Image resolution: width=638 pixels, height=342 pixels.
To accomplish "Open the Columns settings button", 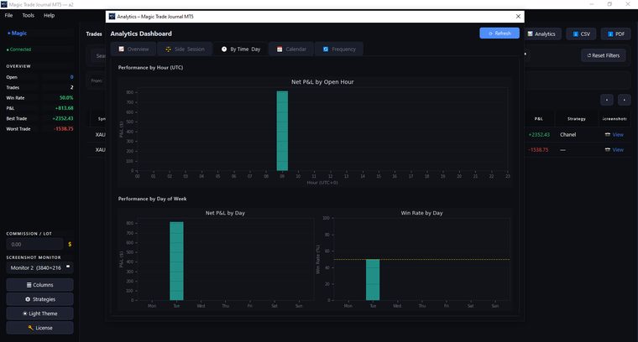I will click(x=40, y=285).
